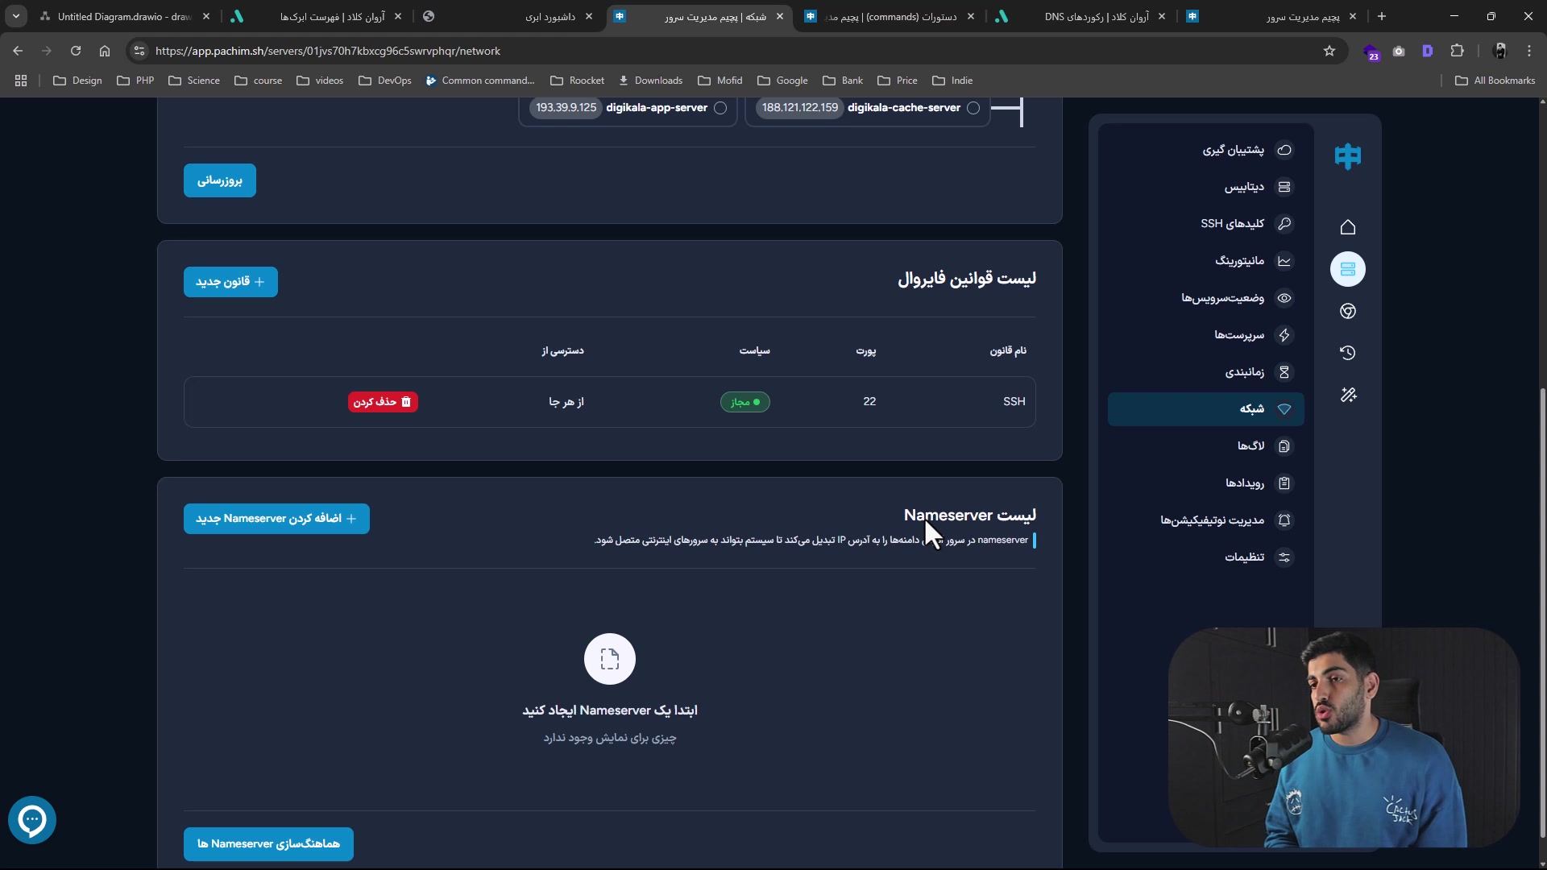The height and width of the screenshot is (870, 1547).
Task: Click the بروزرسانی update button
Action: (220, 180)
